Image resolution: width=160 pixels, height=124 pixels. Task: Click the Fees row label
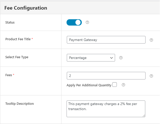point(9,75)
